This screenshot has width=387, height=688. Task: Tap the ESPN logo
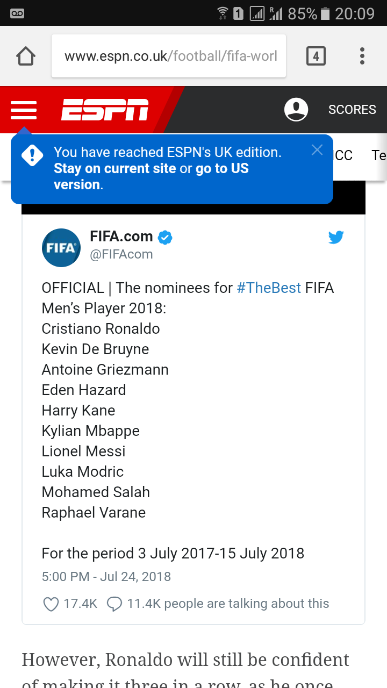point(105,110)
